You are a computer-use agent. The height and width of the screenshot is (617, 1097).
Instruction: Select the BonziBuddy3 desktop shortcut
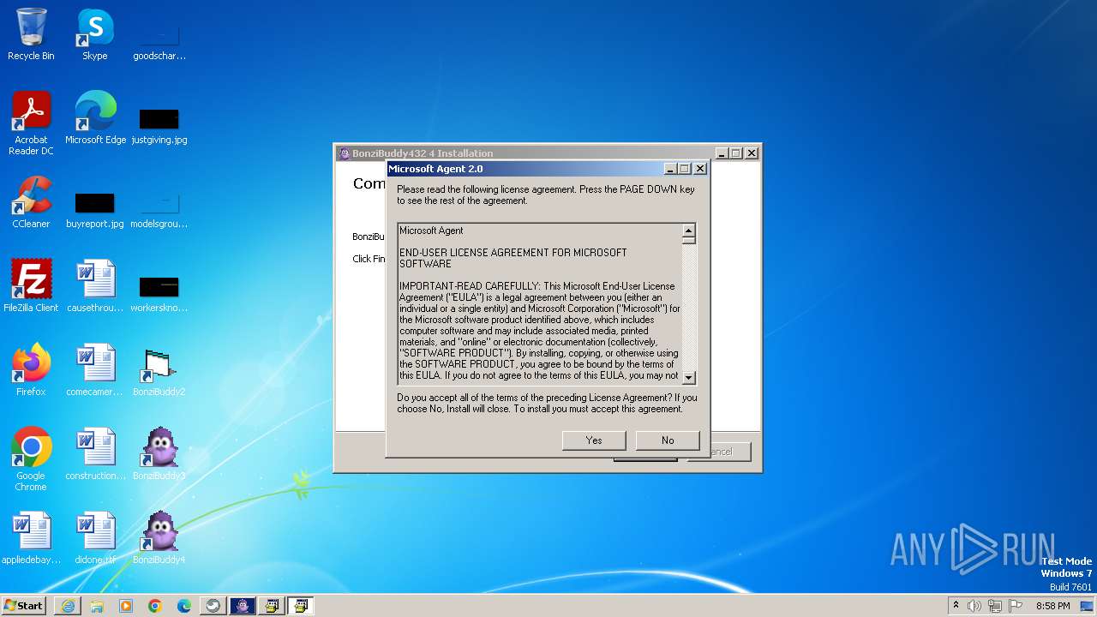(159, 454)
